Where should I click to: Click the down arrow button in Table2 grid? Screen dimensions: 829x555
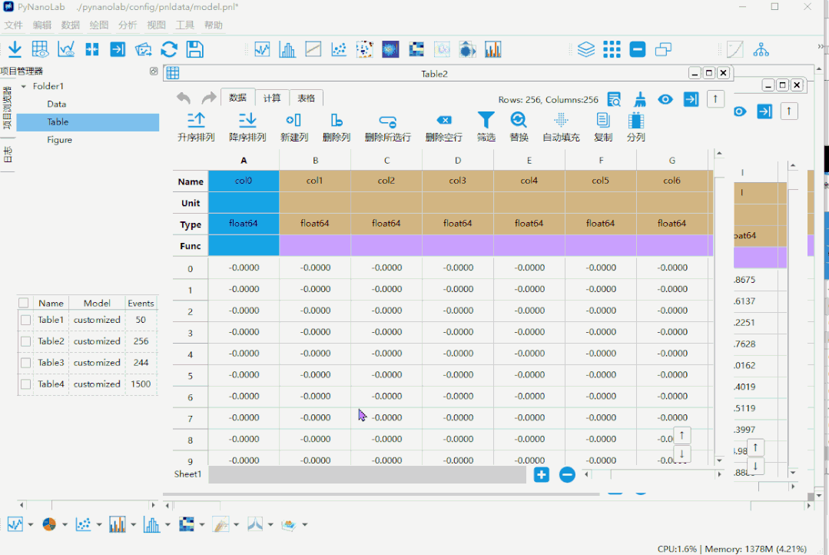[x=682, y=454]
